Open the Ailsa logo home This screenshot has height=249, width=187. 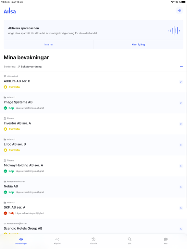(10, 11)
